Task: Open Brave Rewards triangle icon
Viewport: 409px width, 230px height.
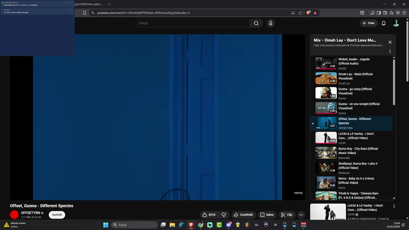Action: [315, 13]
